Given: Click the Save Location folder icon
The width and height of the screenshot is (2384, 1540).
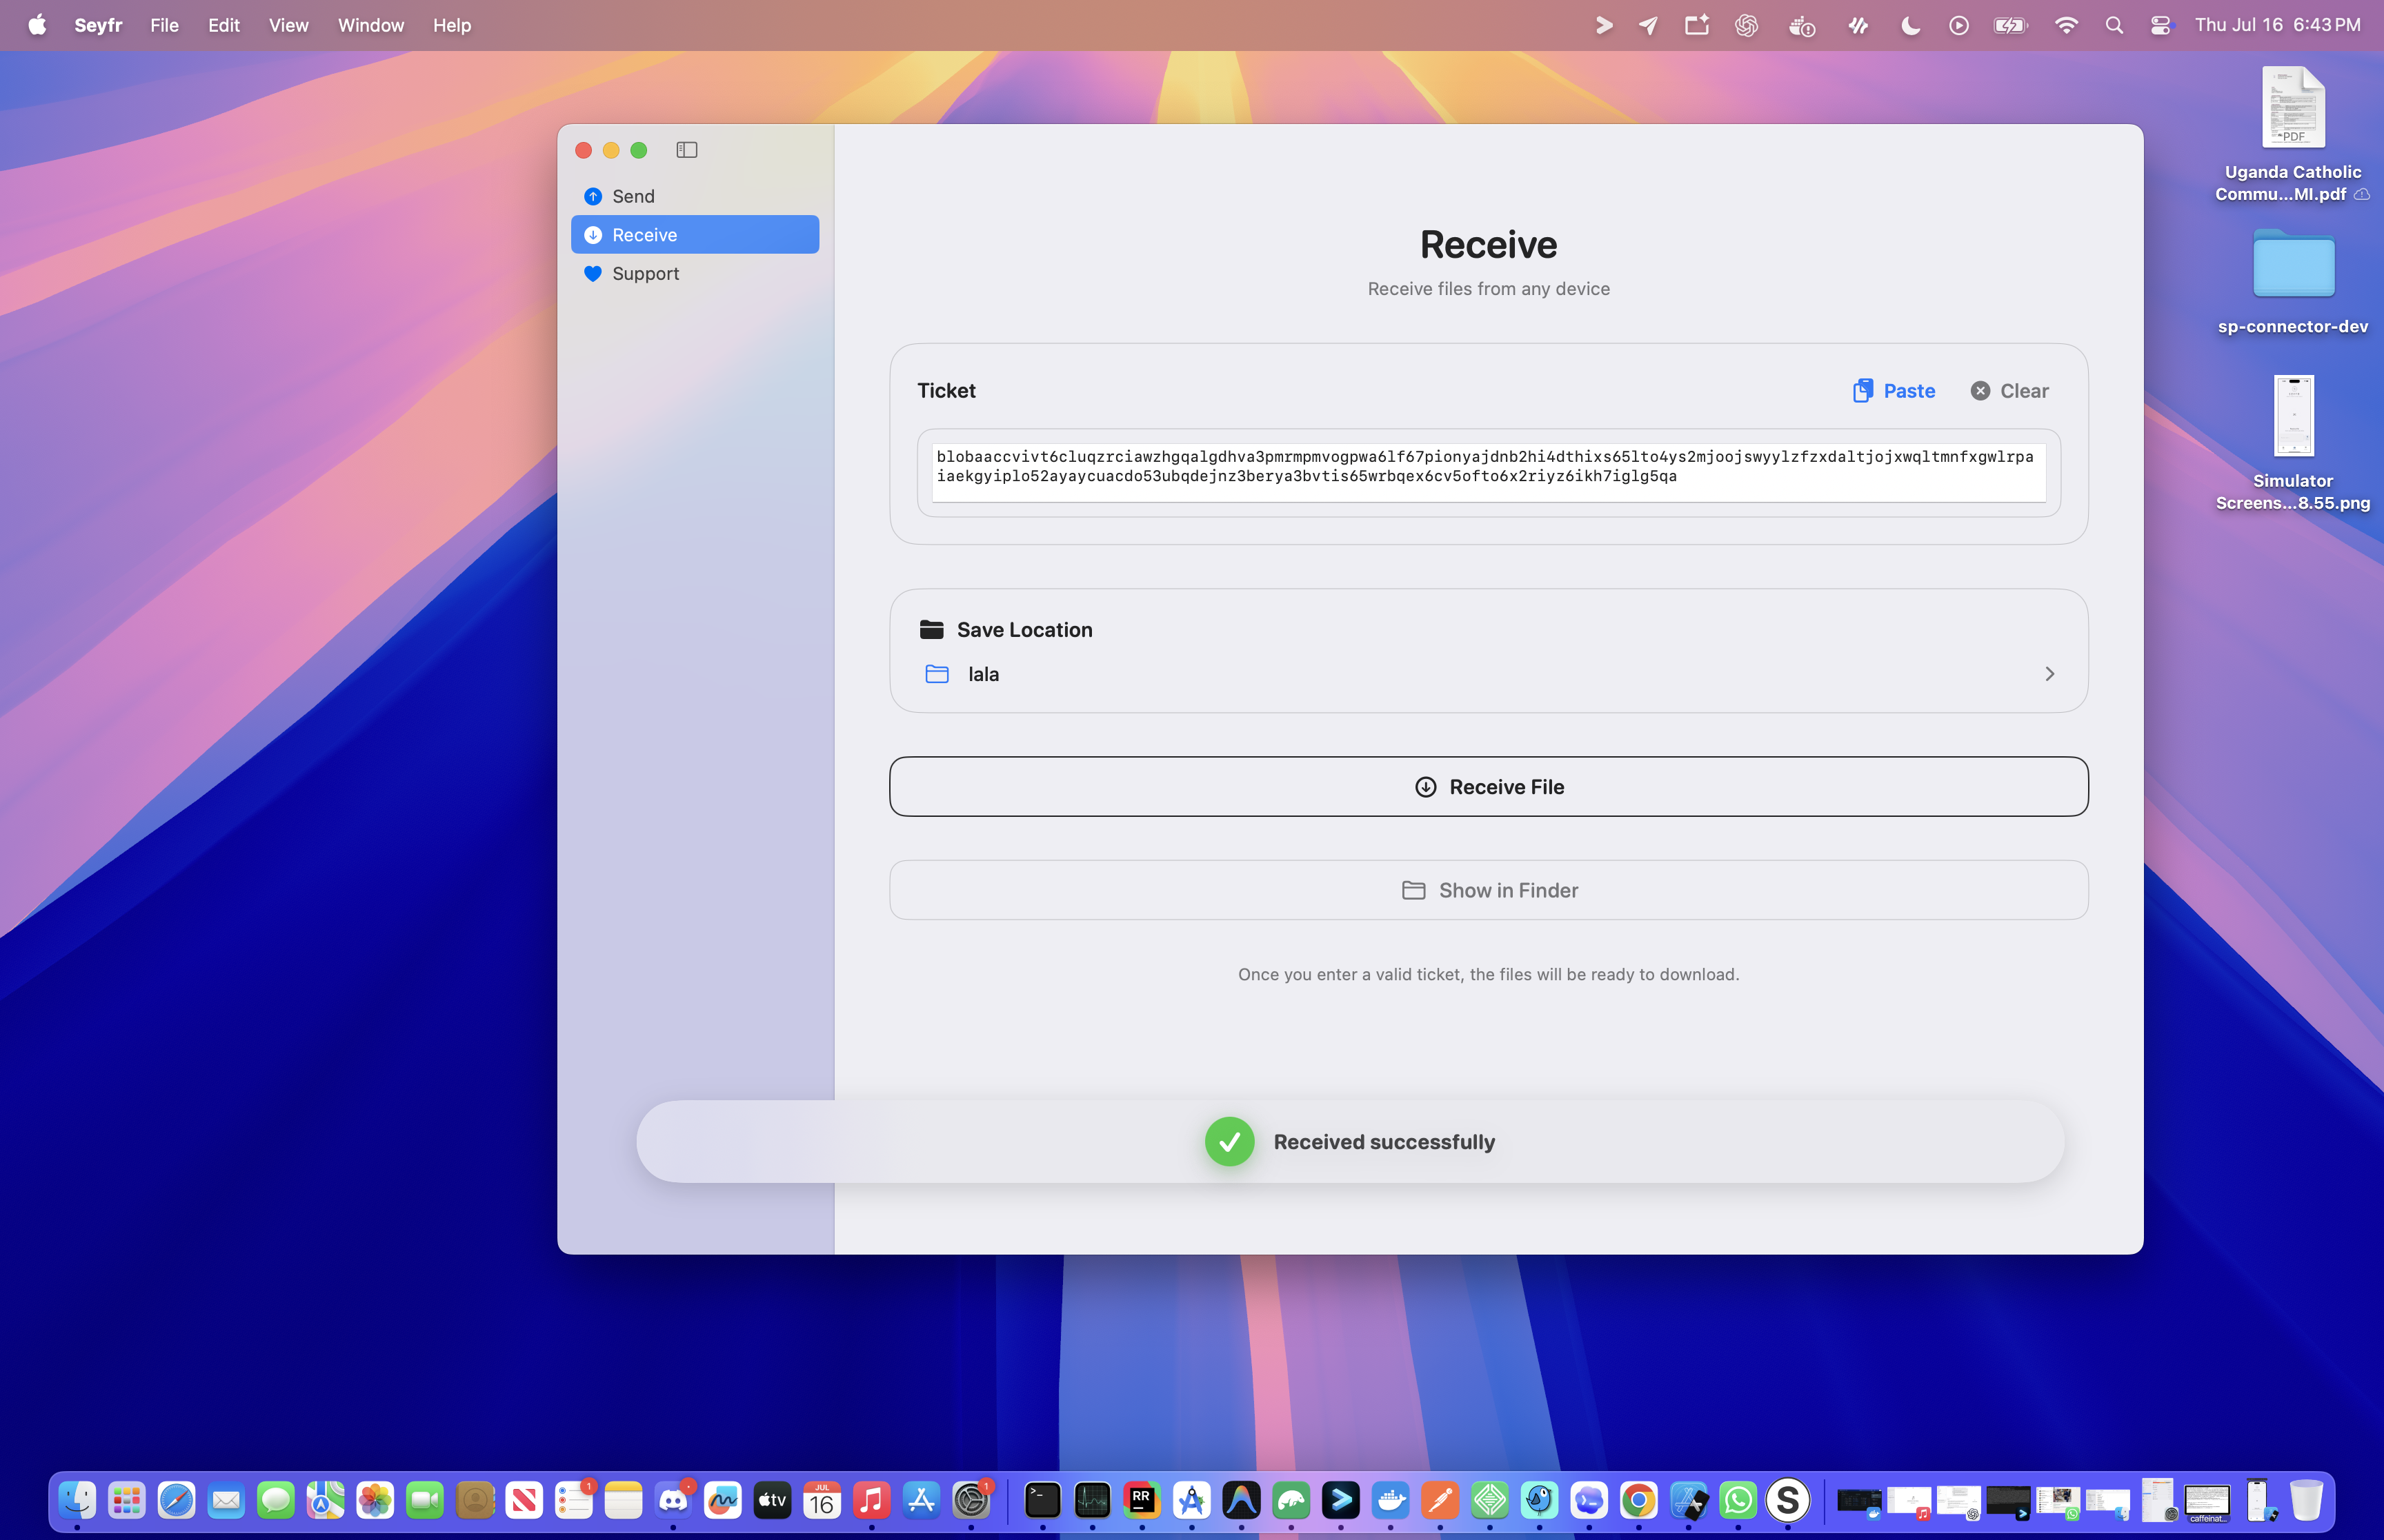Looking at the screenshot, I should click(931, 630).
